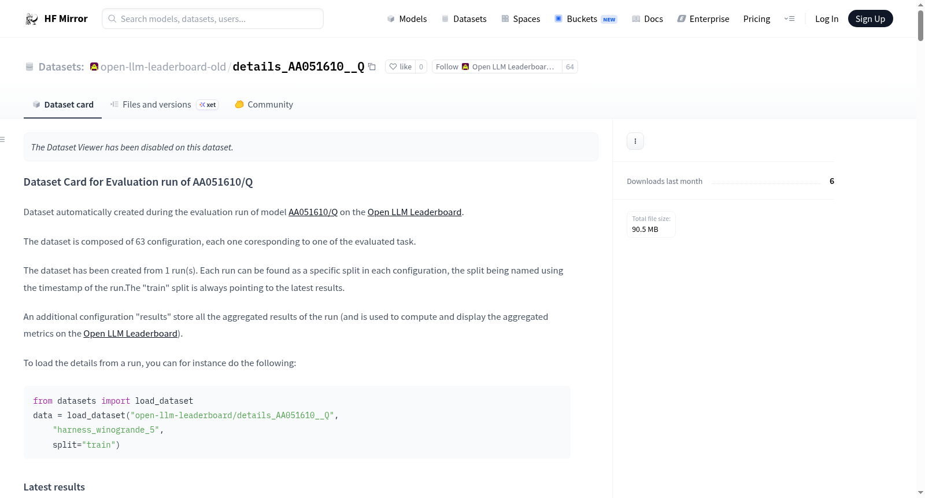
Task: Click the Spaces nav icon
Action: (x=505, y=19)
